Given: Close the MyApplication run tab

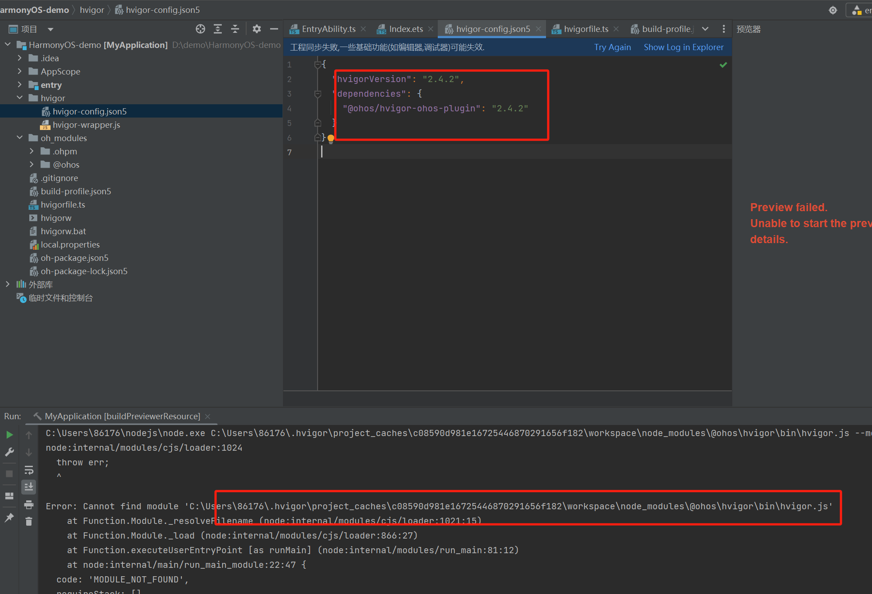Looking at the screenshot, I should click(x=208, y=417).
